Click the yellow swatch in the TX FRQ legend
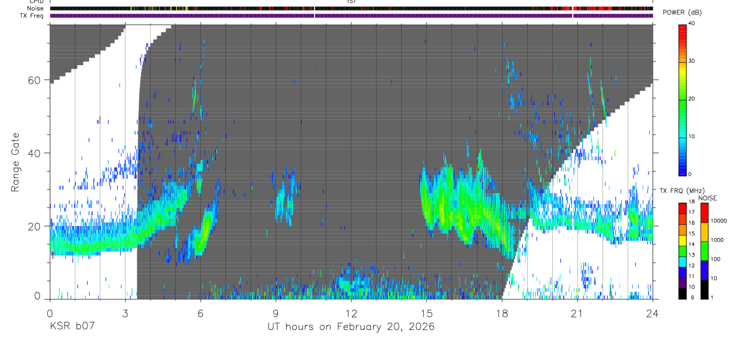This screenshot has width=734, height=339. click(x=683, y=240)
